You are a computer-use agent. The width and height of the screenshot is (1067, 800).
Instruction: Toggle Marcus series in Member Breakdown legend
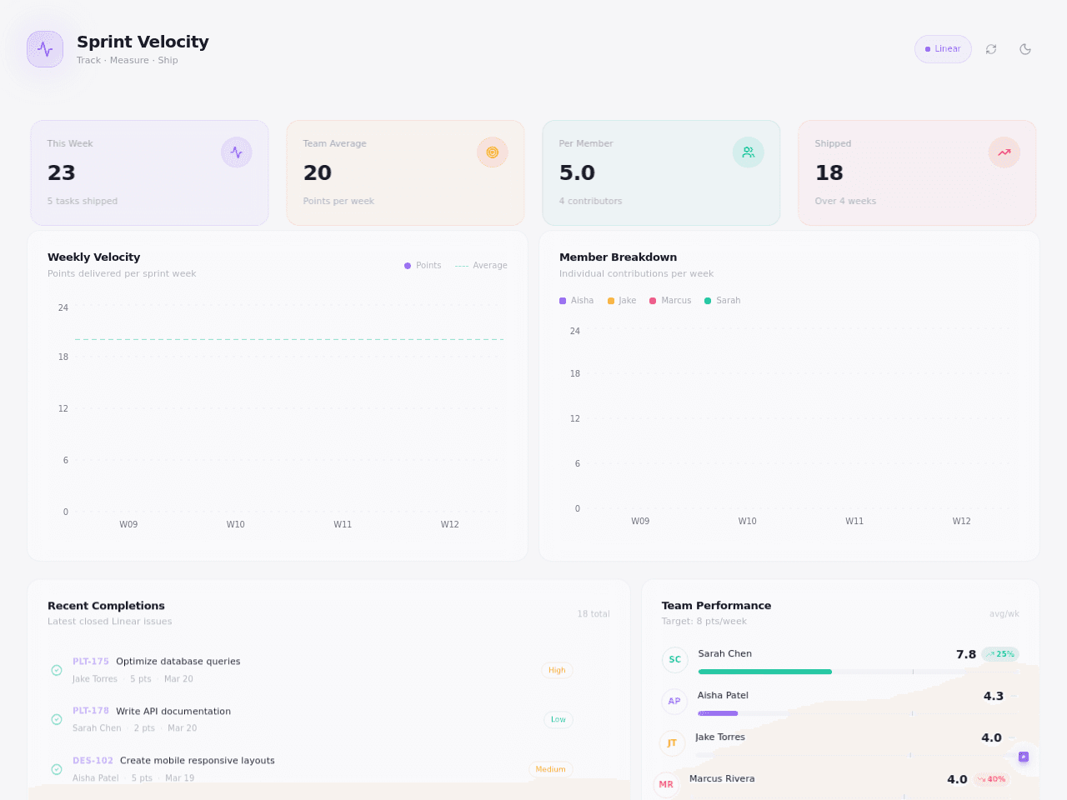click(670, 301)
